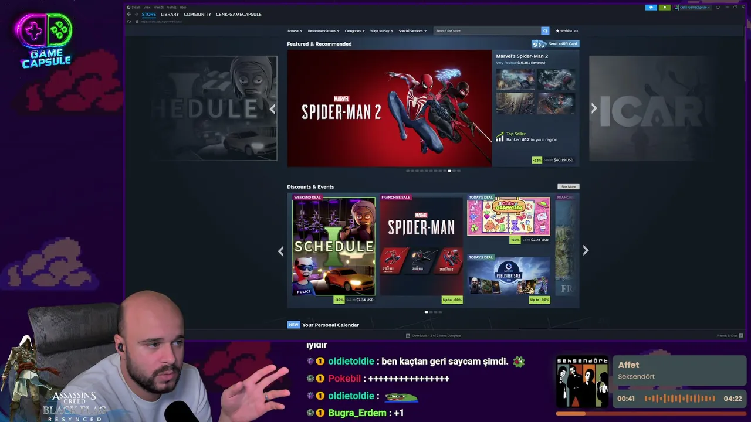Image resolution: width=751 pixels, height=422 pixels.
Task: Click See More in Discounts & Events
Action: pos(569,186)
